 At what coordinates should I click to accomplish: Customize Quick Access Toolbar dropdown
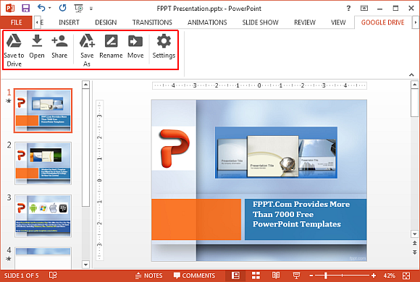[x=91, y=9]
